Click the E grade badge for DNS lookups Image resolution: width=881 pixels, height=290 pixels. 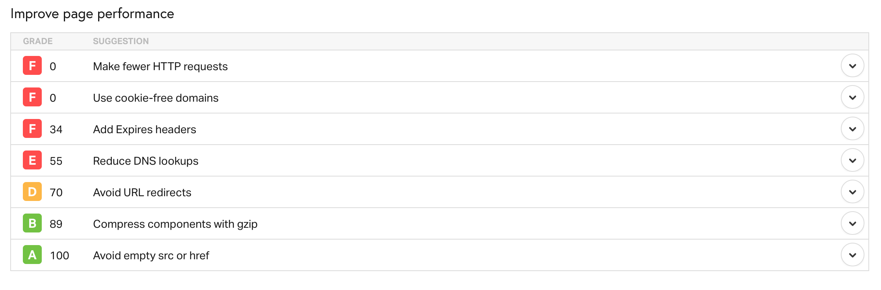point(32,160)
